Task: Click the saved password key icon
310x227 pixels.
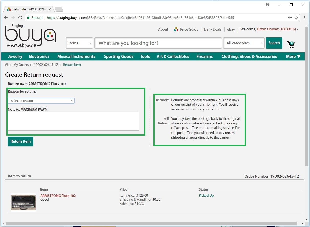Action: (290, 18)
